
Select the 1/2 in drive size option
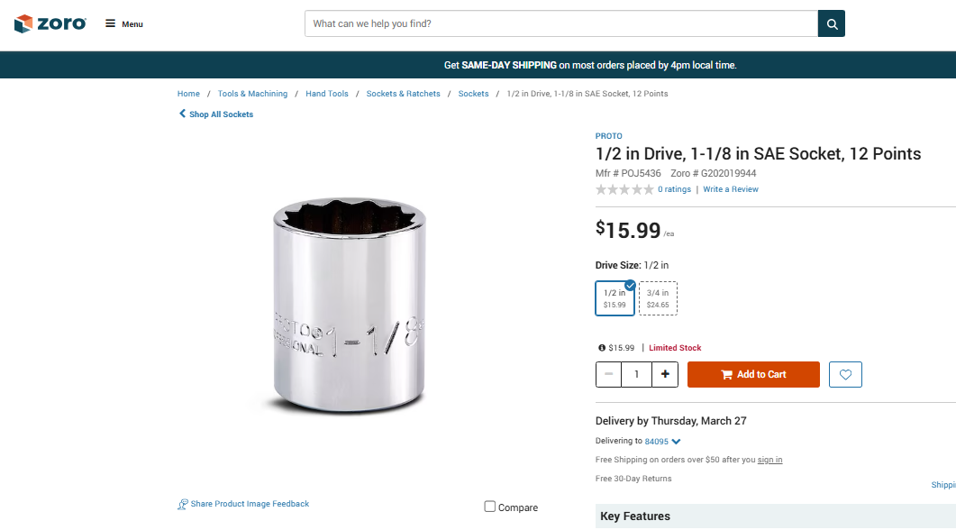pyautogui.click(x=615, y=298)
